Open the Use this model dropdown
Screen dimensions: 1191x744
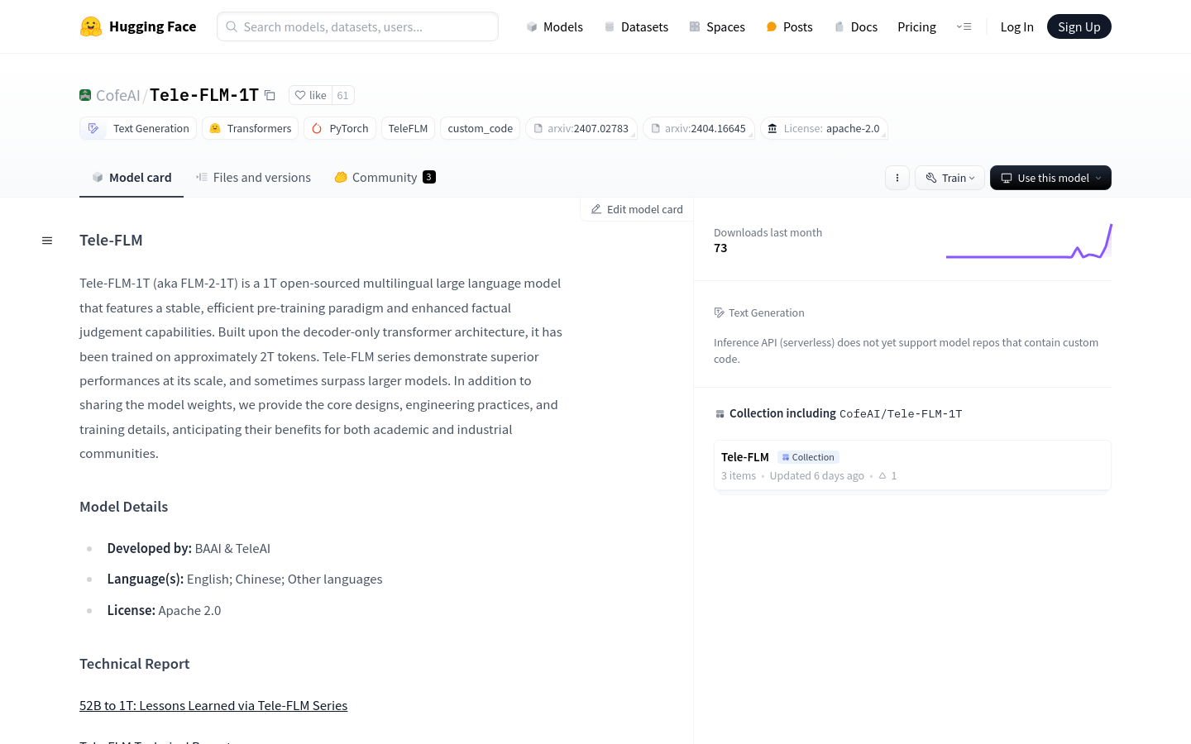[1050, 178]
